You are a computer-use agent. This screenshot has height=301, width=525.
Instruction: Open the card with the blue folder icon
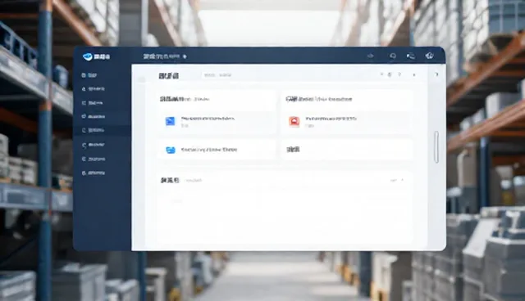216,150
